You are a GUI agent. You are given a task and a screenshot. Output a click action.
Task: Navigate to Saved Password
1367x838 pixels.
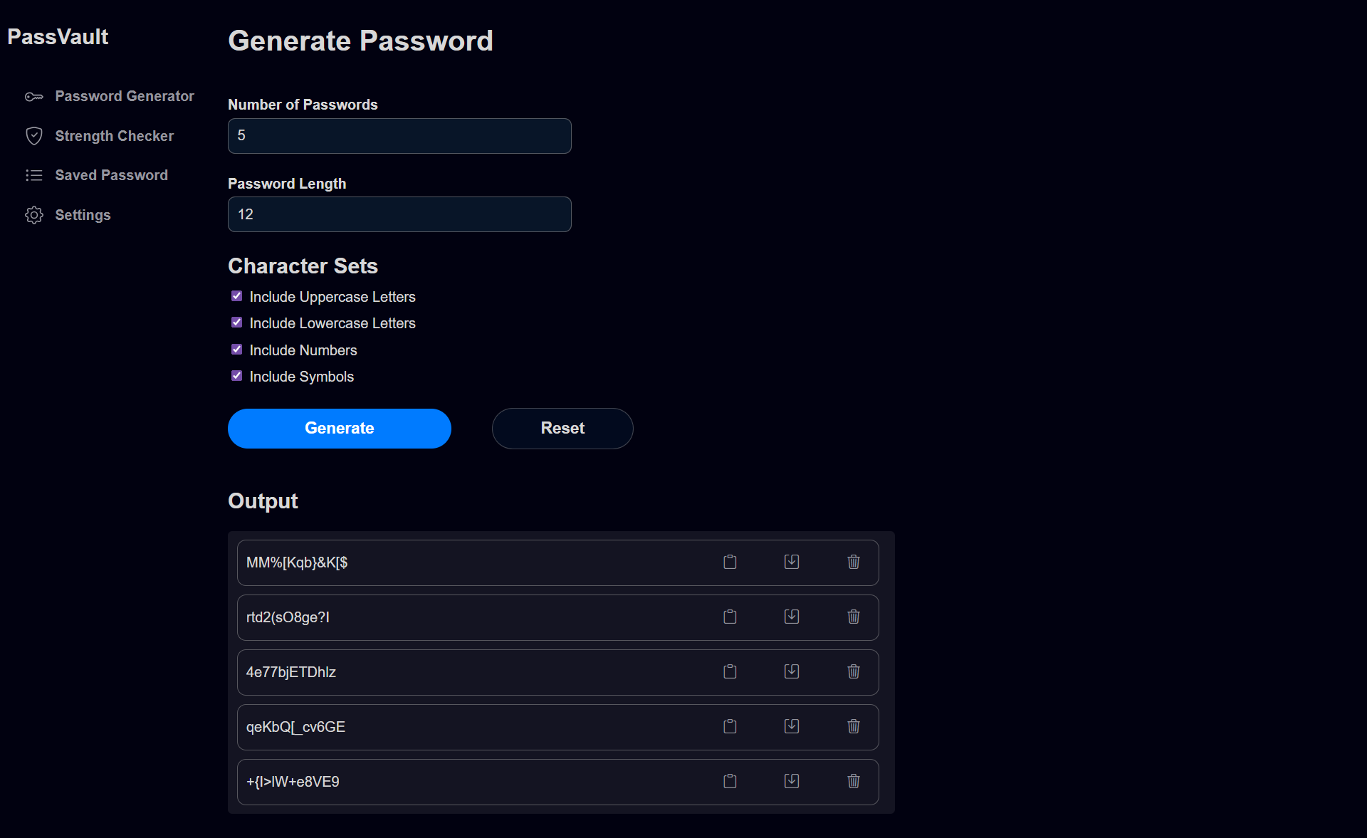[x=111, y=175]
